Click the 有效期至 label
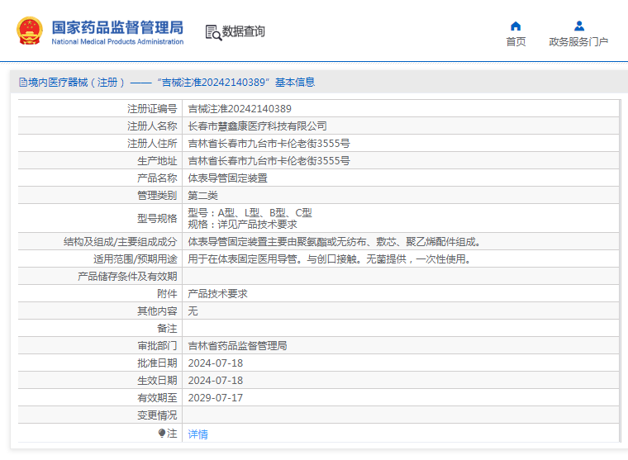 pyautogui.click(x=157, y=398)
